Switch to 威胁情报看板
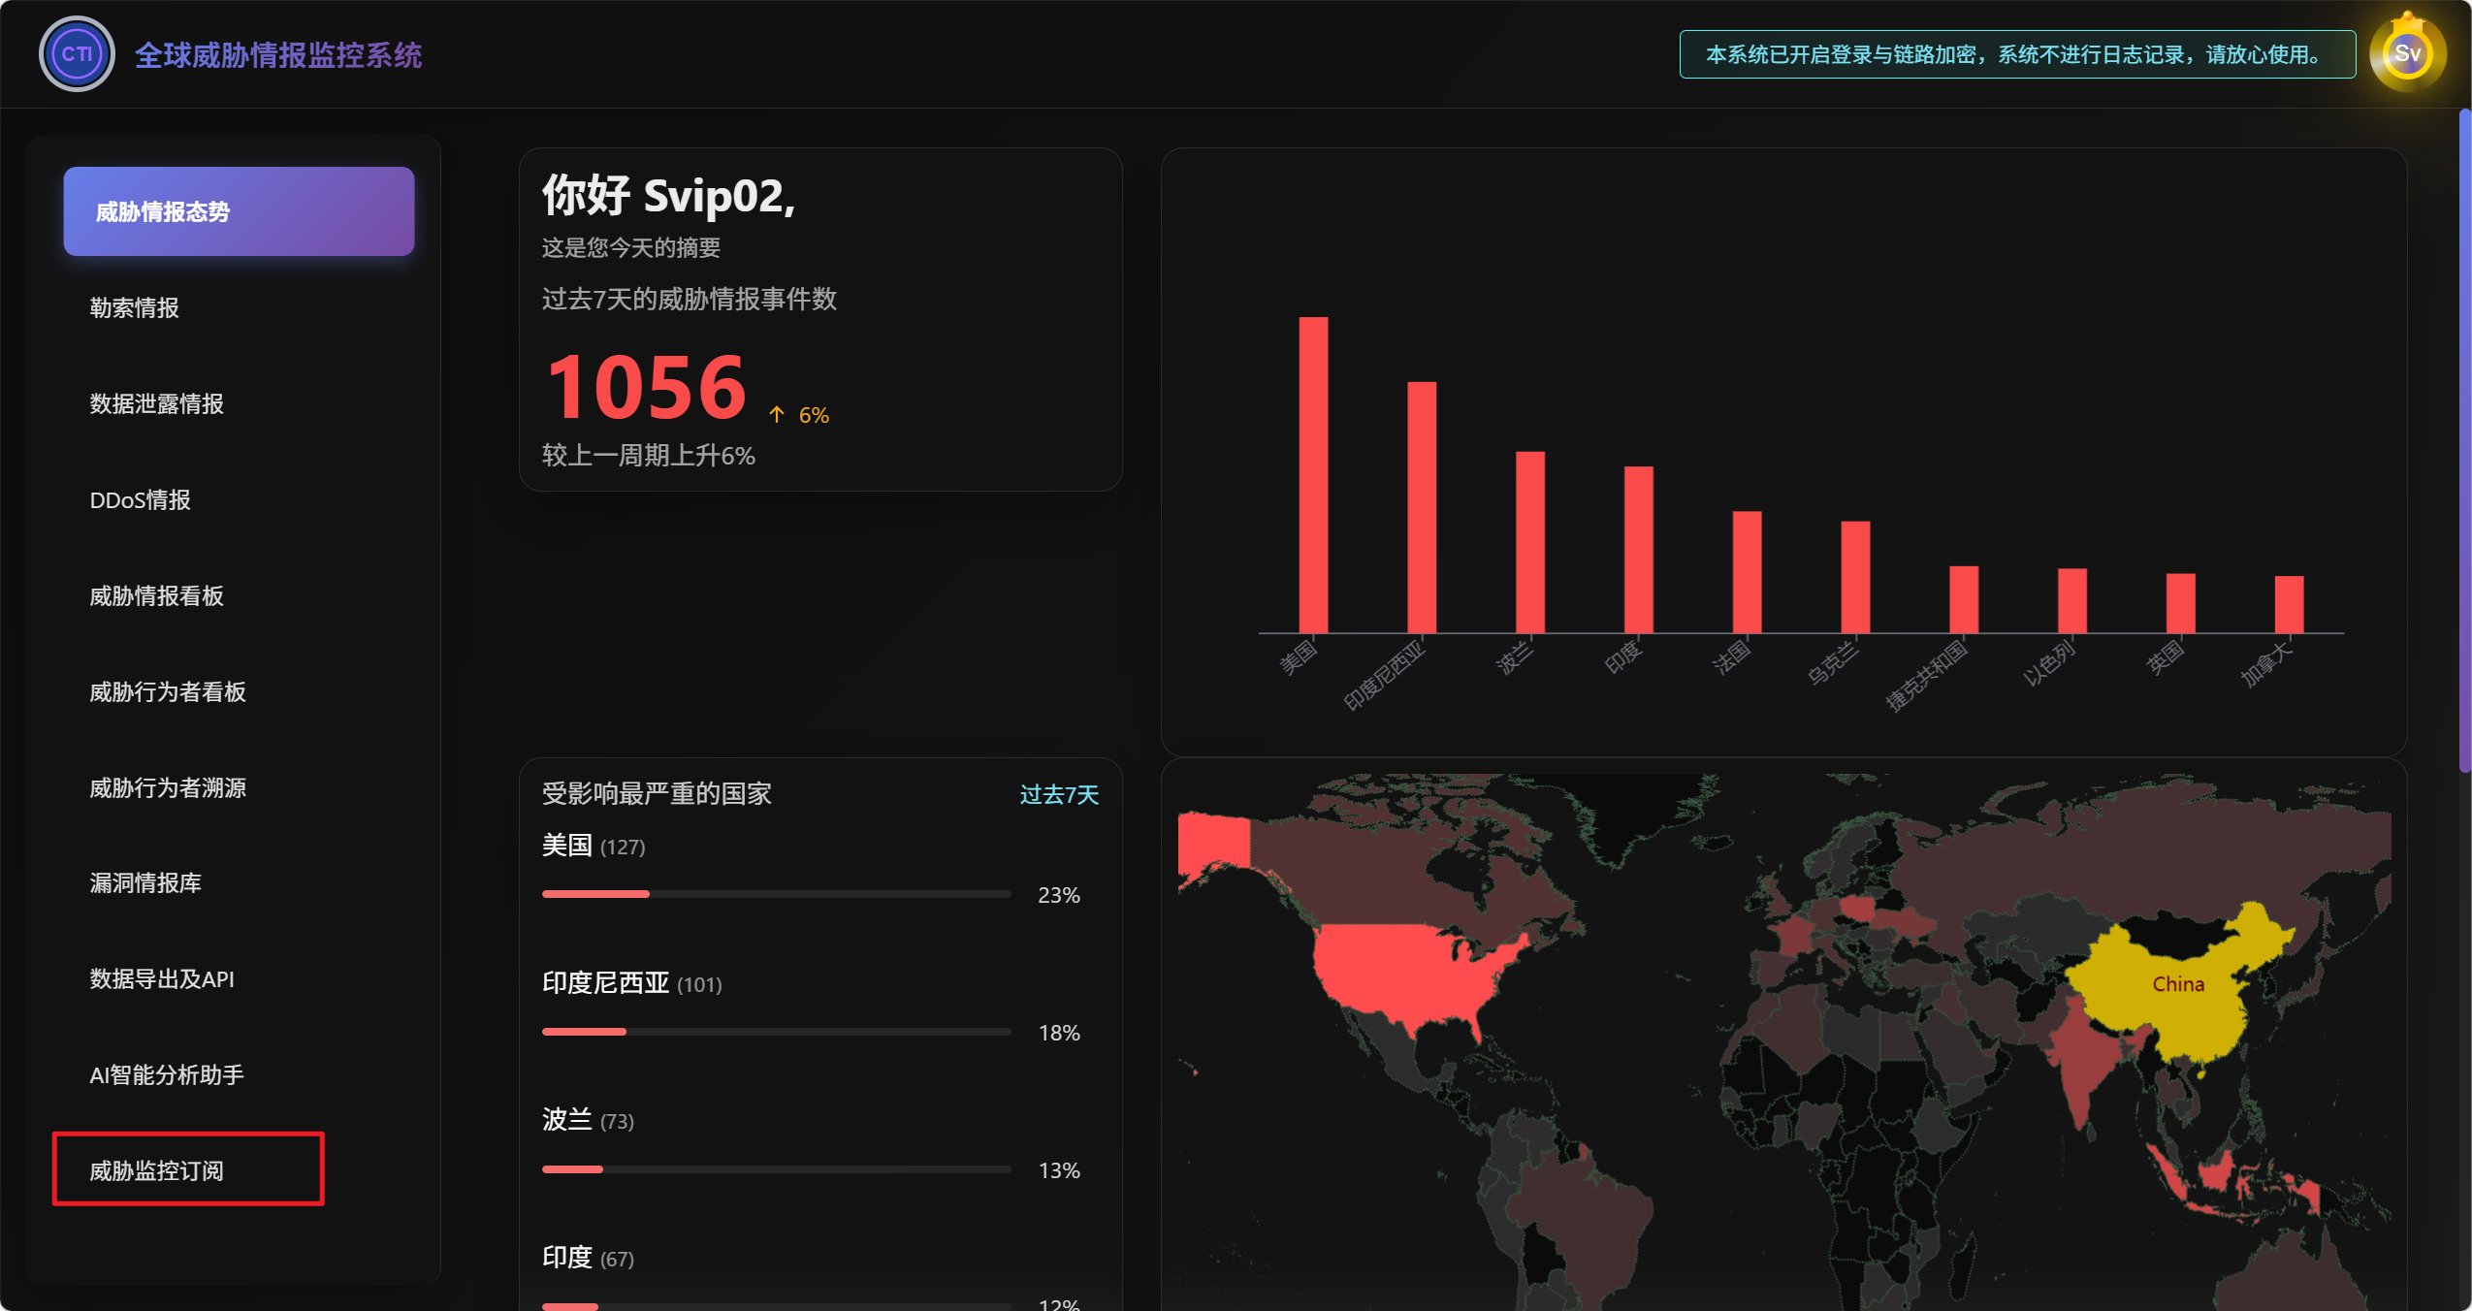 click(156, 595)
